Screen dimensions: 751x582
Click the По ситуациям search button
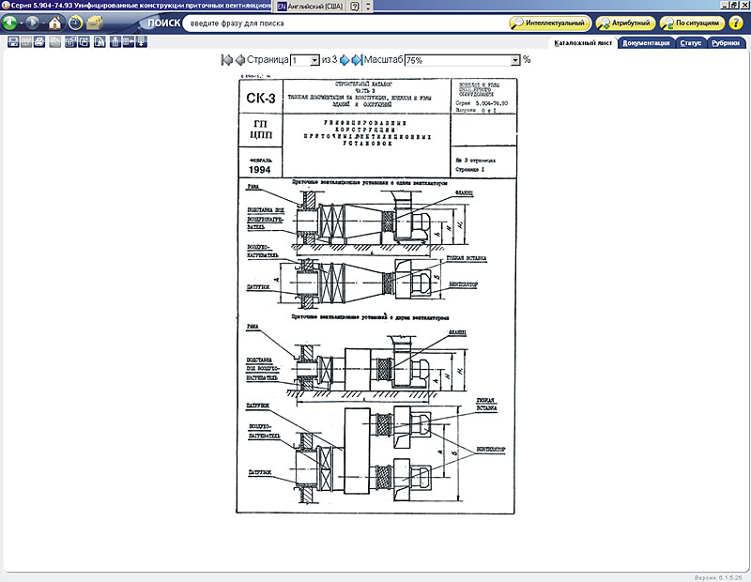[692, 23]
